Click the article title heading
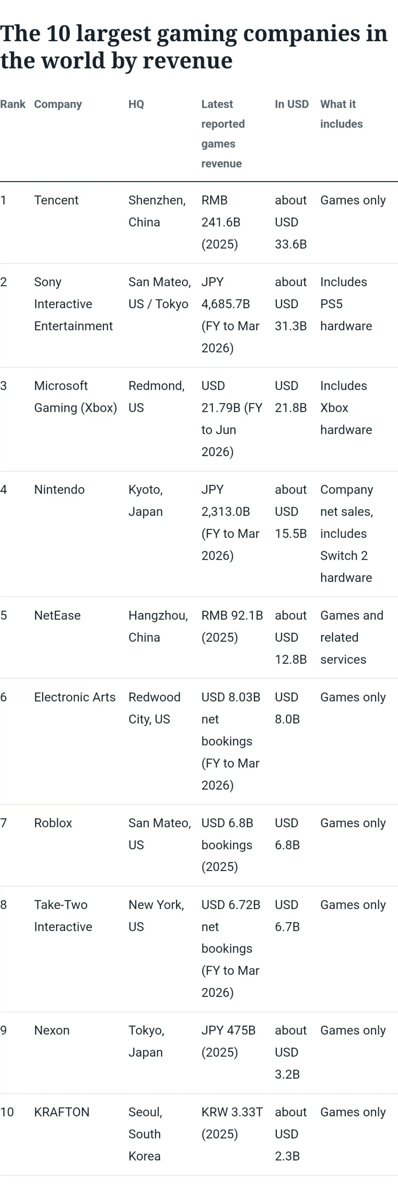Screen dimensions: 398x1193 (x=194, y=47)
